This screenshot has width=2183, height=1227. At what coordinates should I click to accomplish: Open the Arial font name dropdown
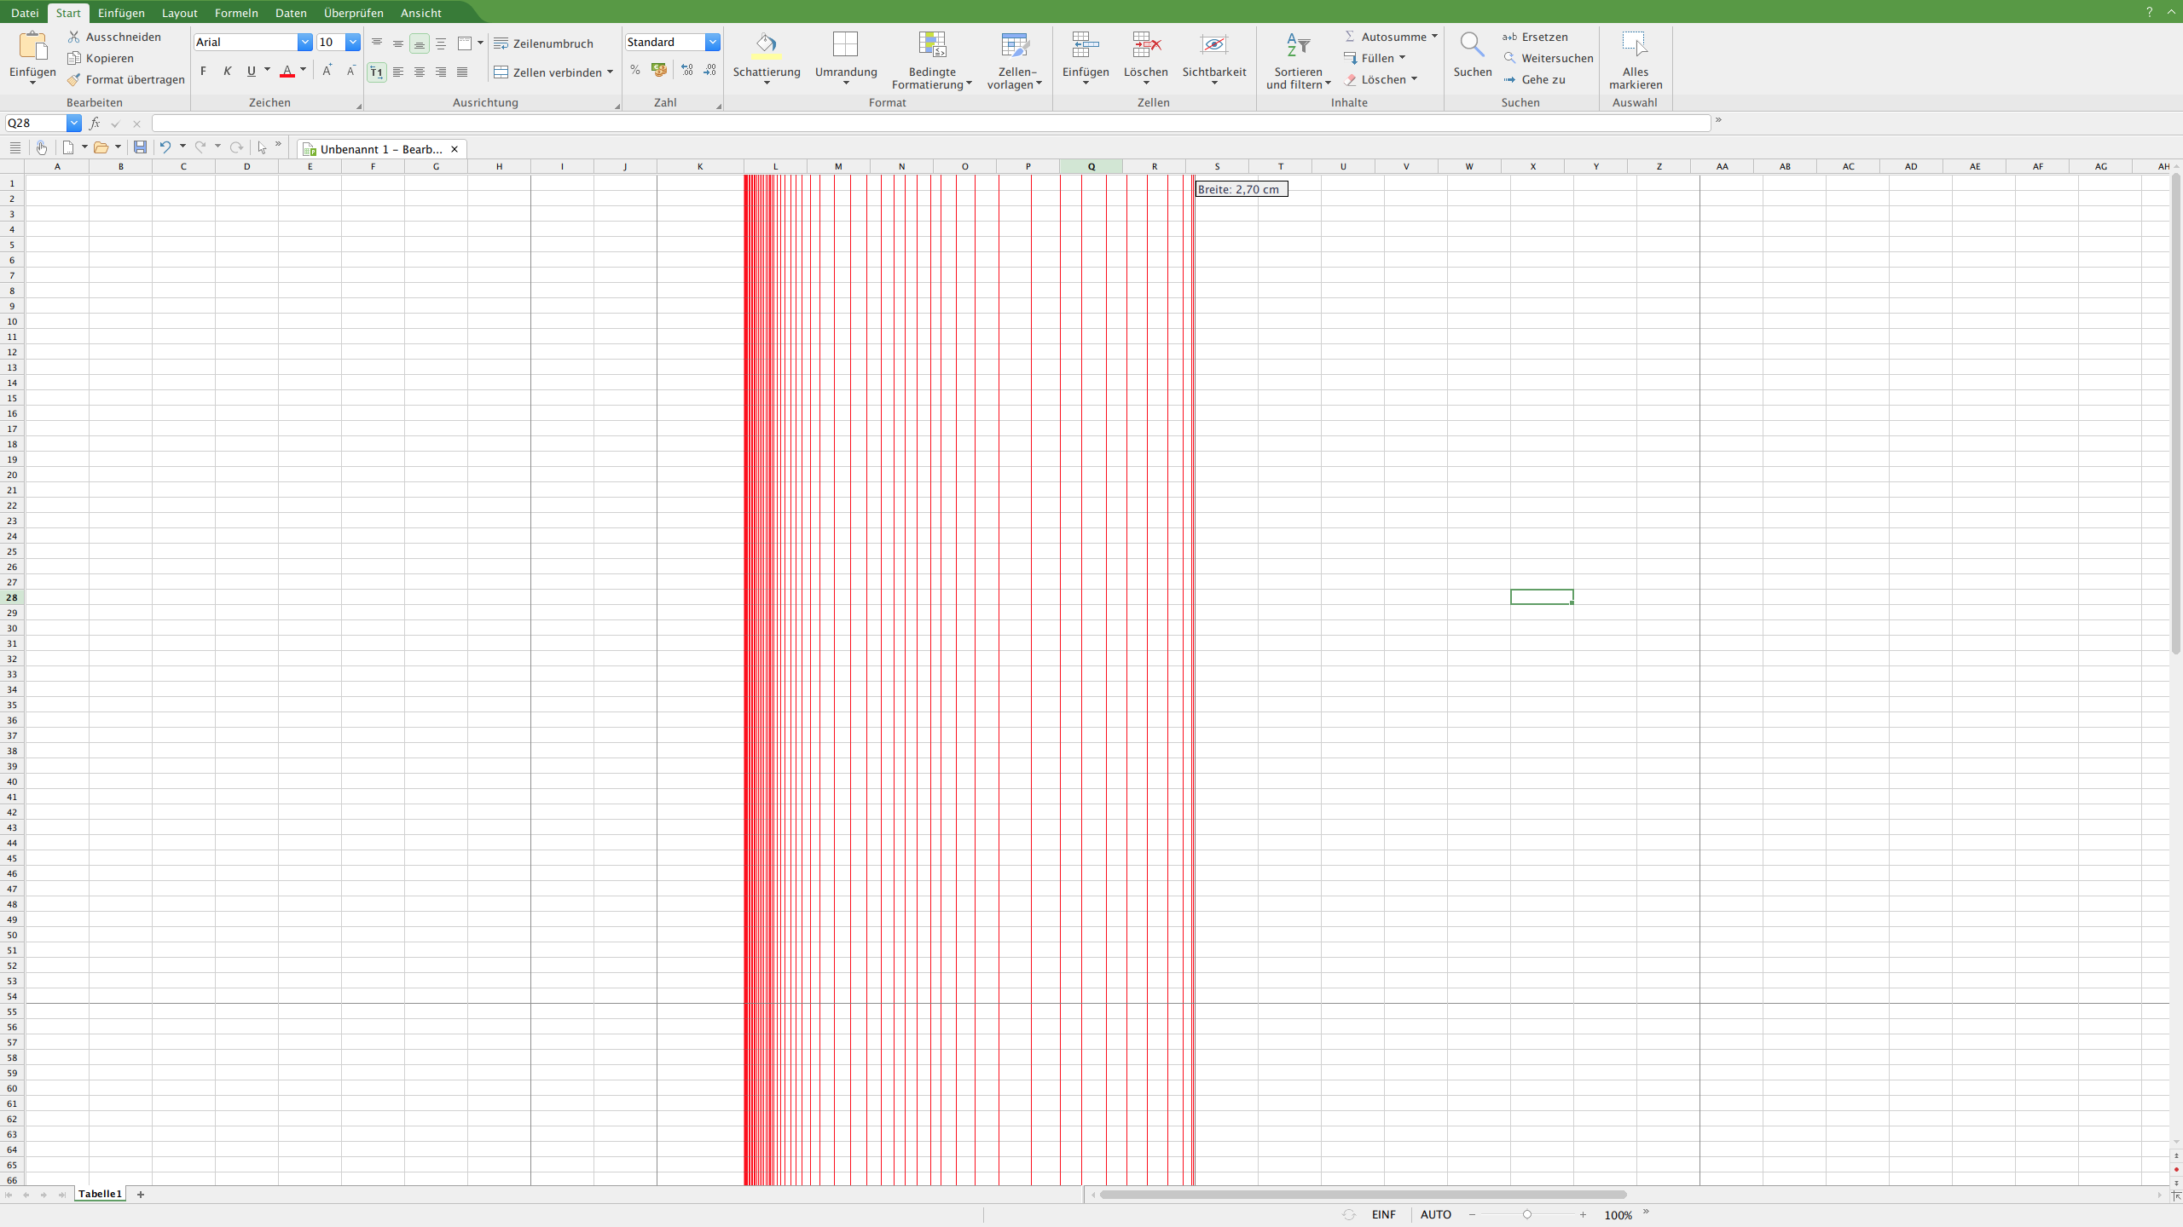[304, 43]
